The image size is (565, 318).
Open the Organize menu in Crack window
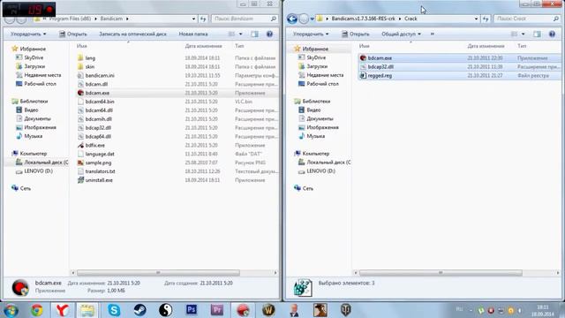(311, 34)
